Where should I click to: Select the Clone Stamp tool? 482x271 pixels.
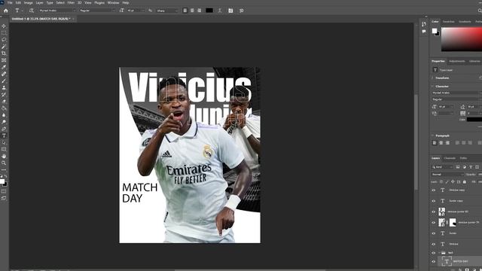click(x=4, y=87)
